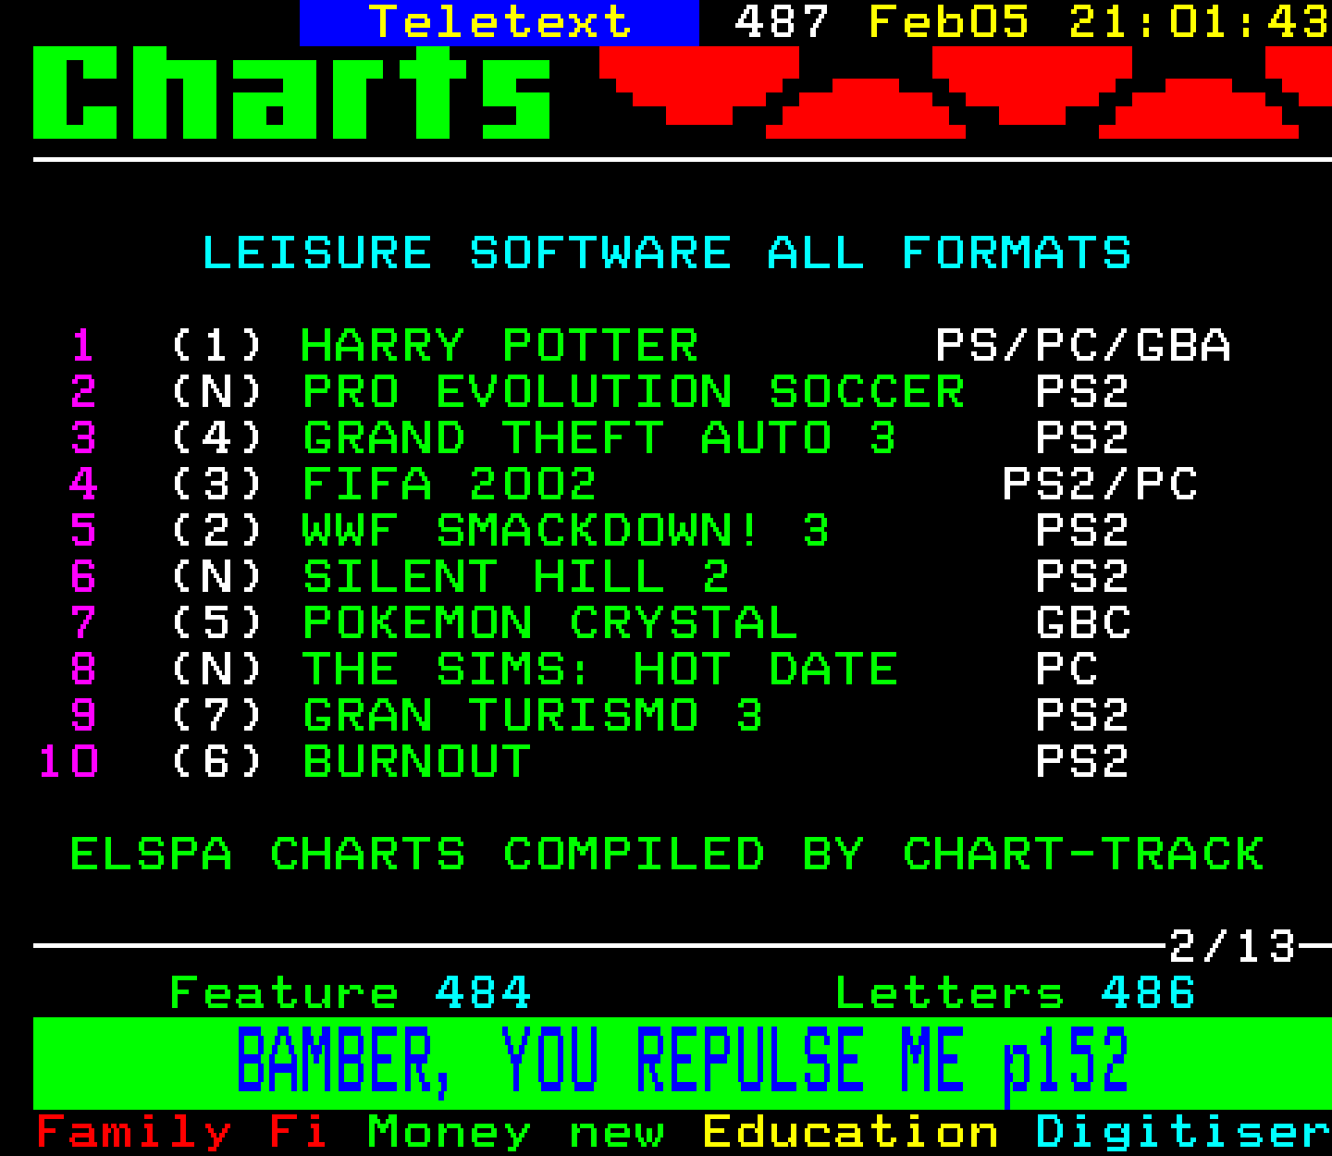Select the BURNOUT entry
Image resolution: width=1332 pixels, height=1156 pixels.
click(x=416, y=762)
